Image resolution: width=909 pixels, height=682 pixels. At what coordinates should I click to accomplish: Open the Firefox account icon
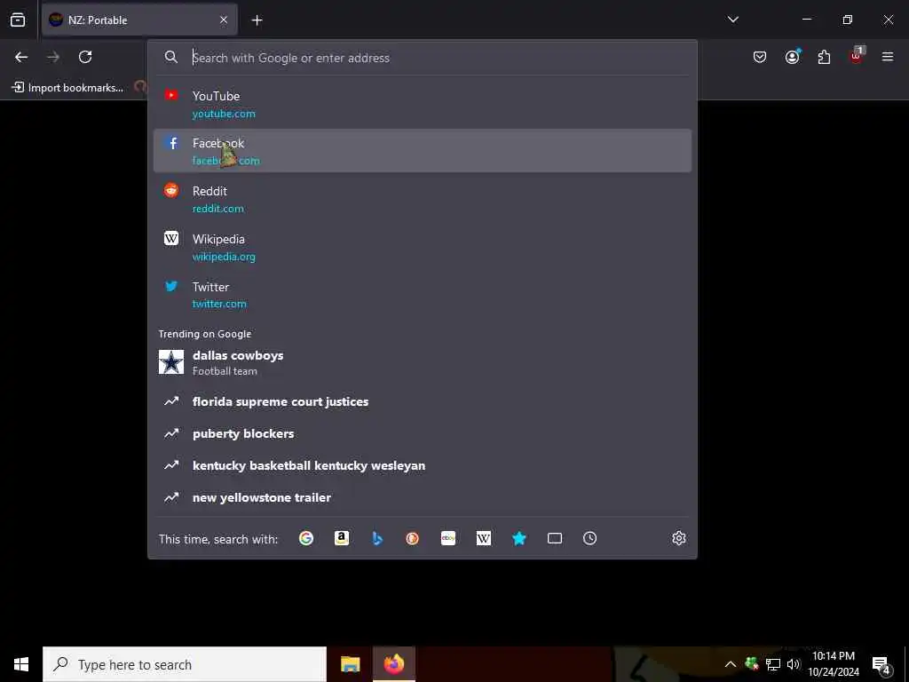coord(792,57)
